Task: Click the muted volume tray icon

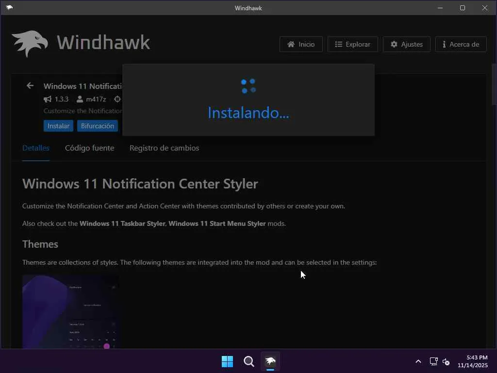Action: pyautogui.click(x=447, y=361)
